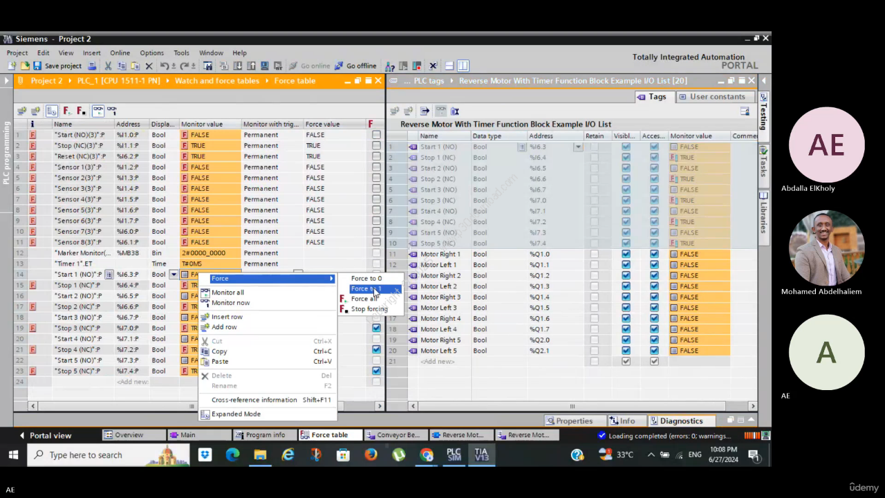Viewport: 885px width, 498px height.
Task: Toggle force checkbox for Stop 5 (NC) row
Action: click(x=376, y=371)
